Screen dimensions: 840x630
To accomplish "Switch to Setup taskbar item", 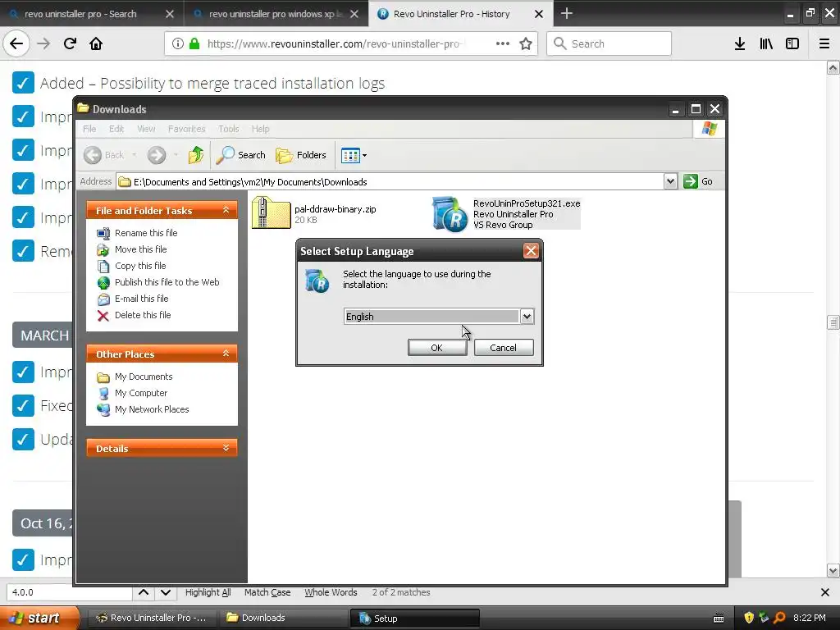I will 415,619.
